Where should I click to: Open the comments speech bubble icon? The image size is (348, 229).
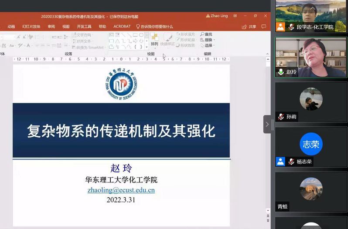tap(264, 27)
